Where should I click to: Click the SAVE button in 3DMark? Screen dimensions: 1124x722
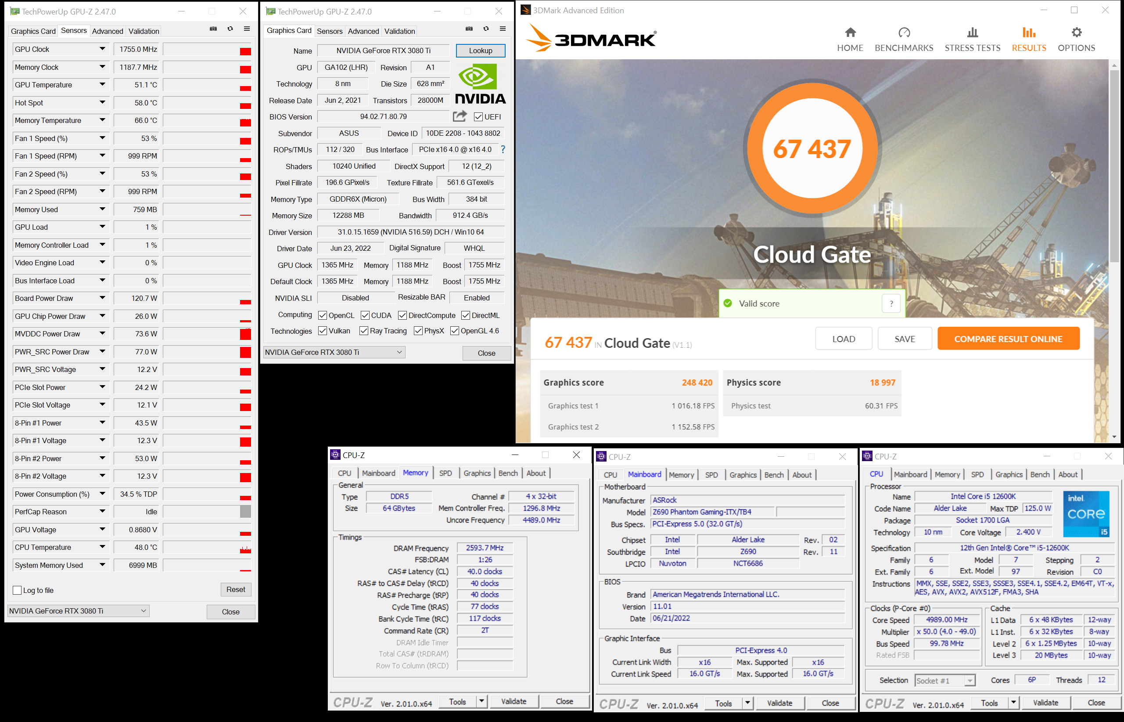click(904, 339)
